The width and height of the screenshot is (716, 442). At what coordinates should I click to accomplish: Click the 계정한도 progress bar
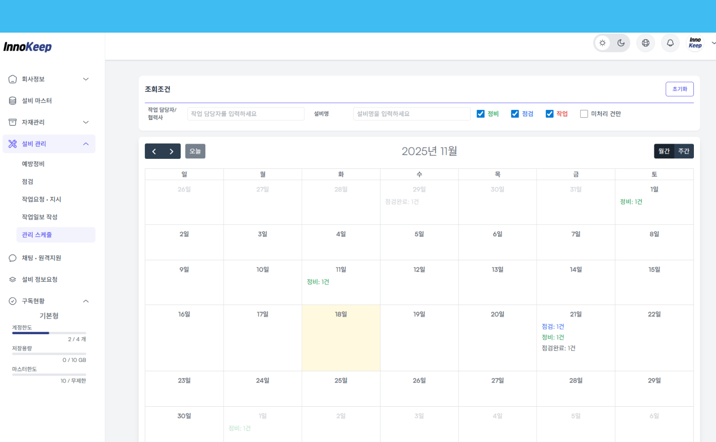(49, 333)
